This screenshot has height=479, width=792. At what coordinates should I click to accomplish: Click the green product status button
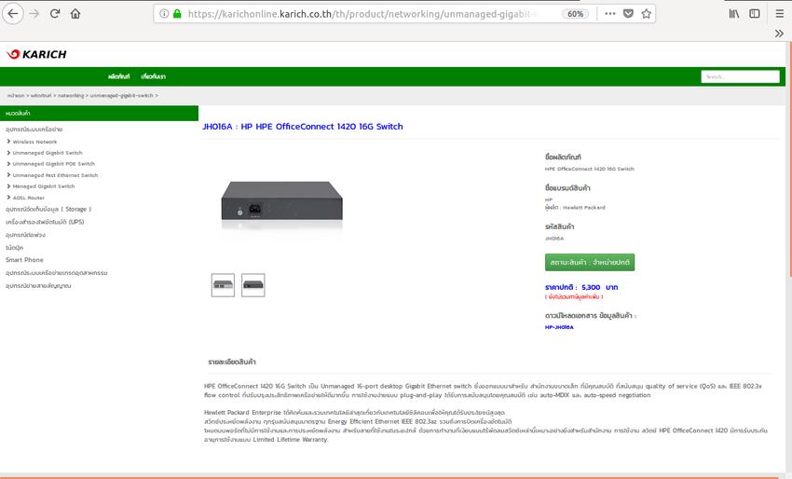click(590, 262)
